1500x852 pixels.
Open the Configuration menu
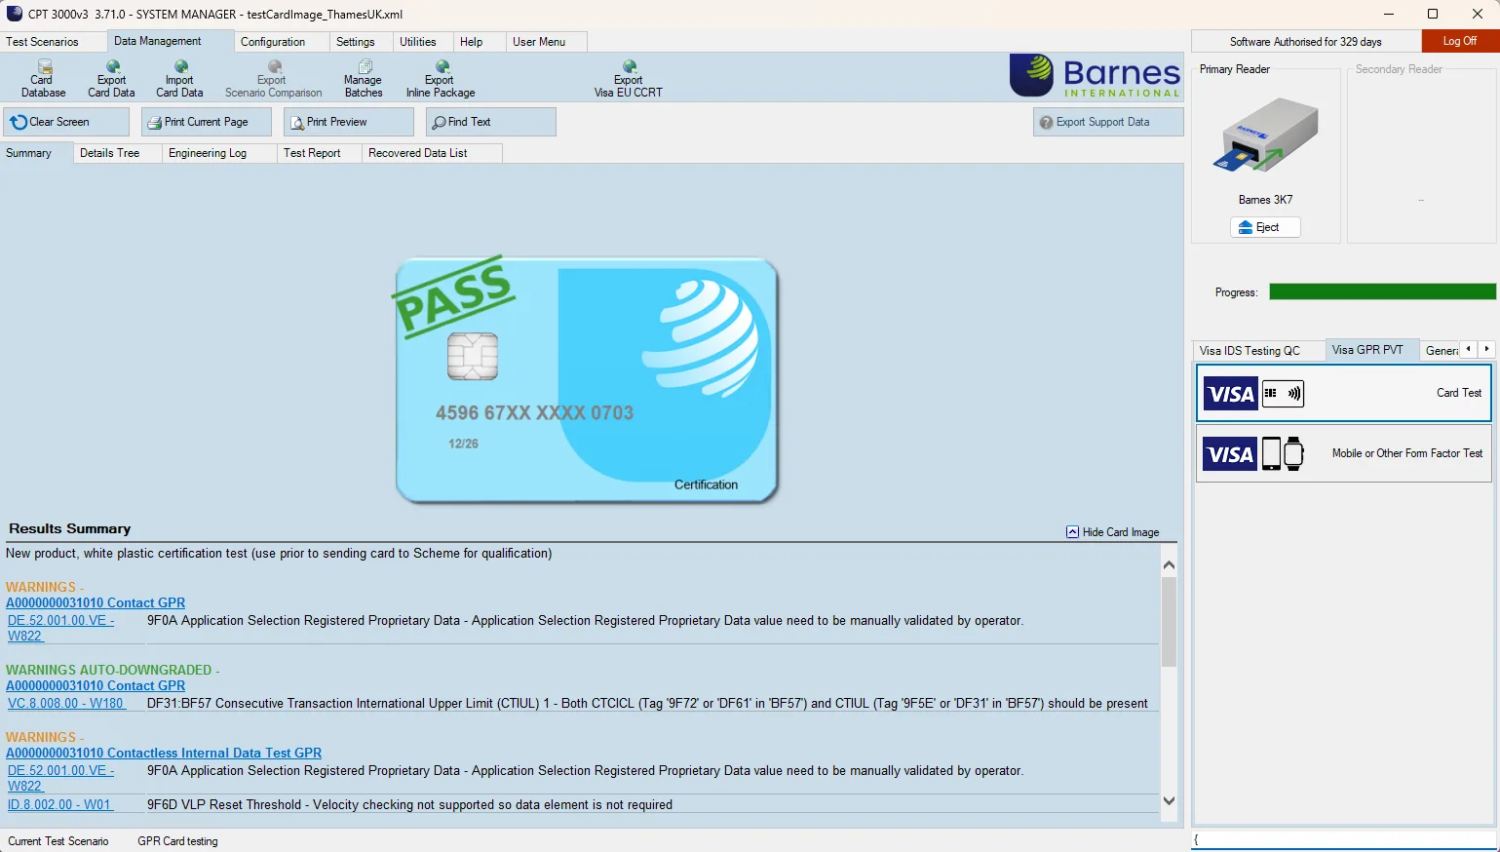(273, 42)
